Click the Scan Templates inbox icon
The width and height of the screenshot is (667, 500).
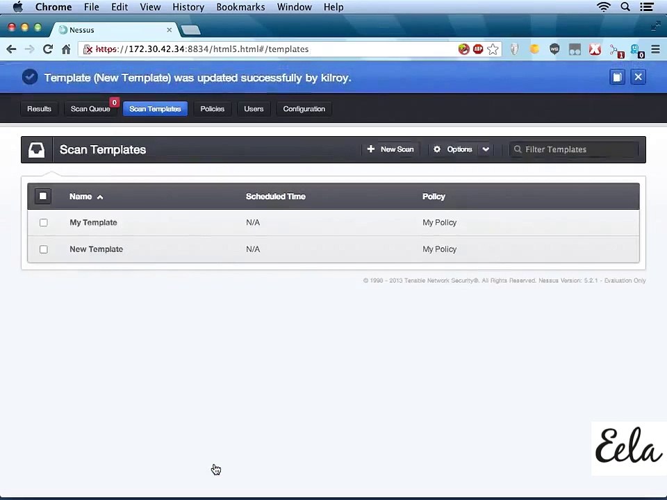(x=36, y=150)
